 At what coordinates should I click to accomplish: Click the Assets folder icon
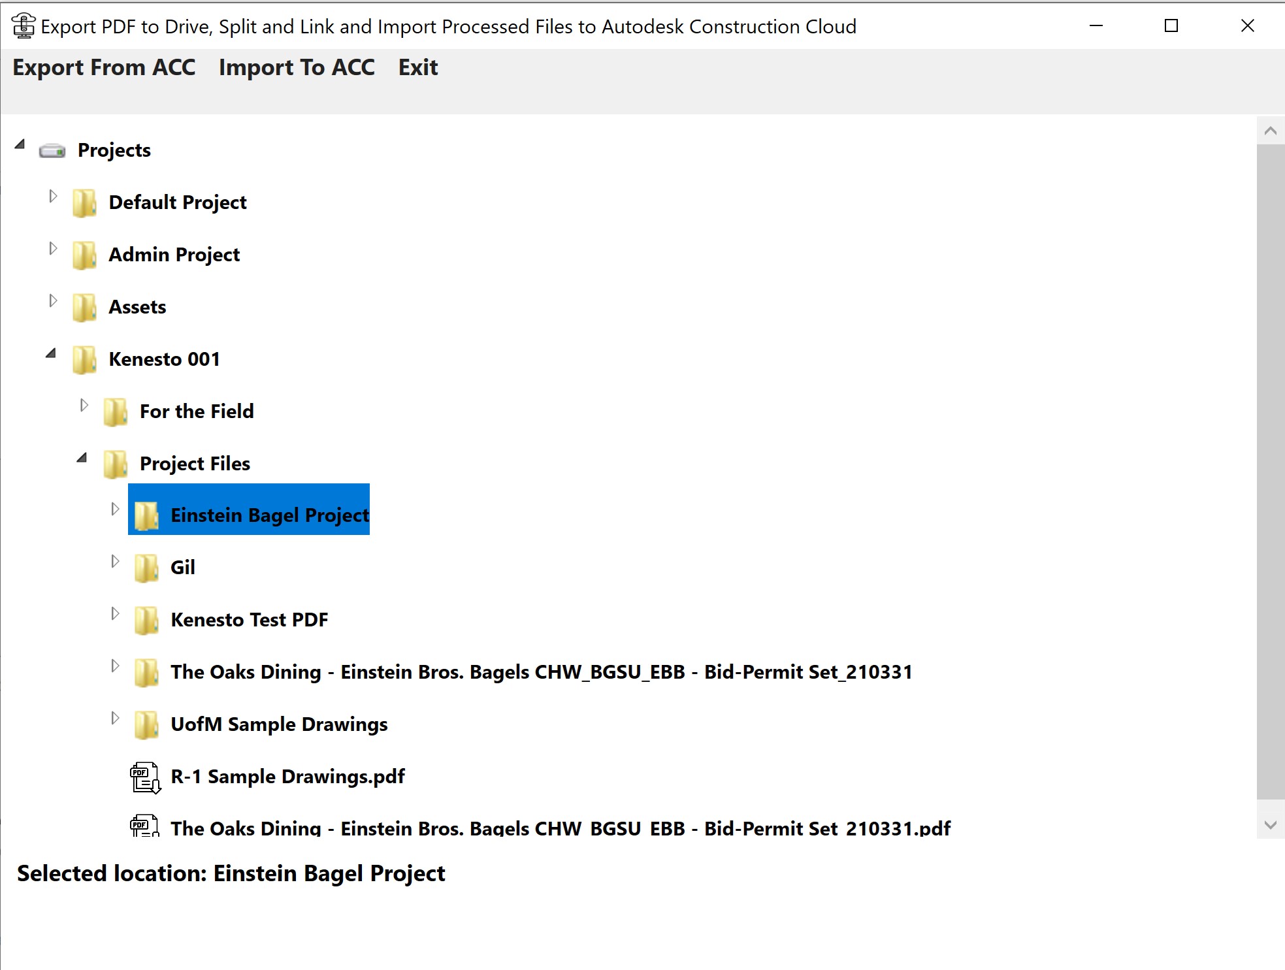pos(84,308)
